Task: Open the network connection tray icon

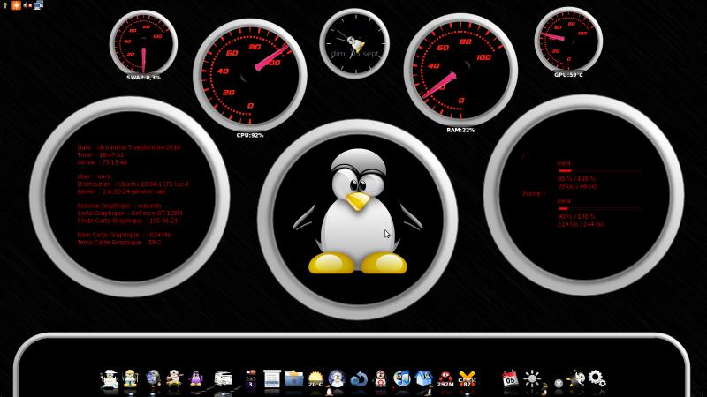Action: [38, 5]
